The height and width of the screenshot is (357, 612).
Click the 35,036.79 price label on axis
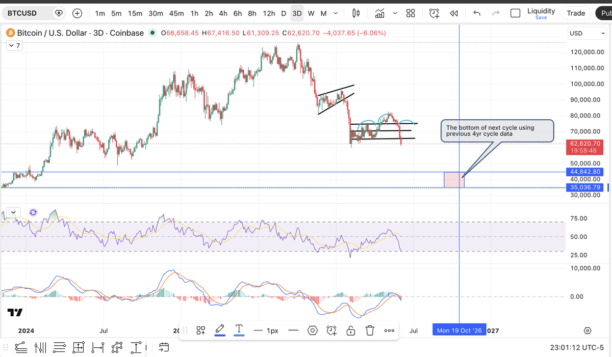coord(586,187)
